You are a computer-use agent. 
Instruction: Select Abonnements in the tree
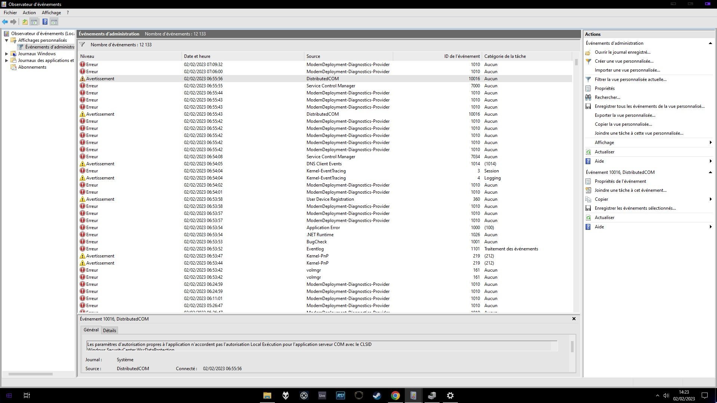pos(32,67)
